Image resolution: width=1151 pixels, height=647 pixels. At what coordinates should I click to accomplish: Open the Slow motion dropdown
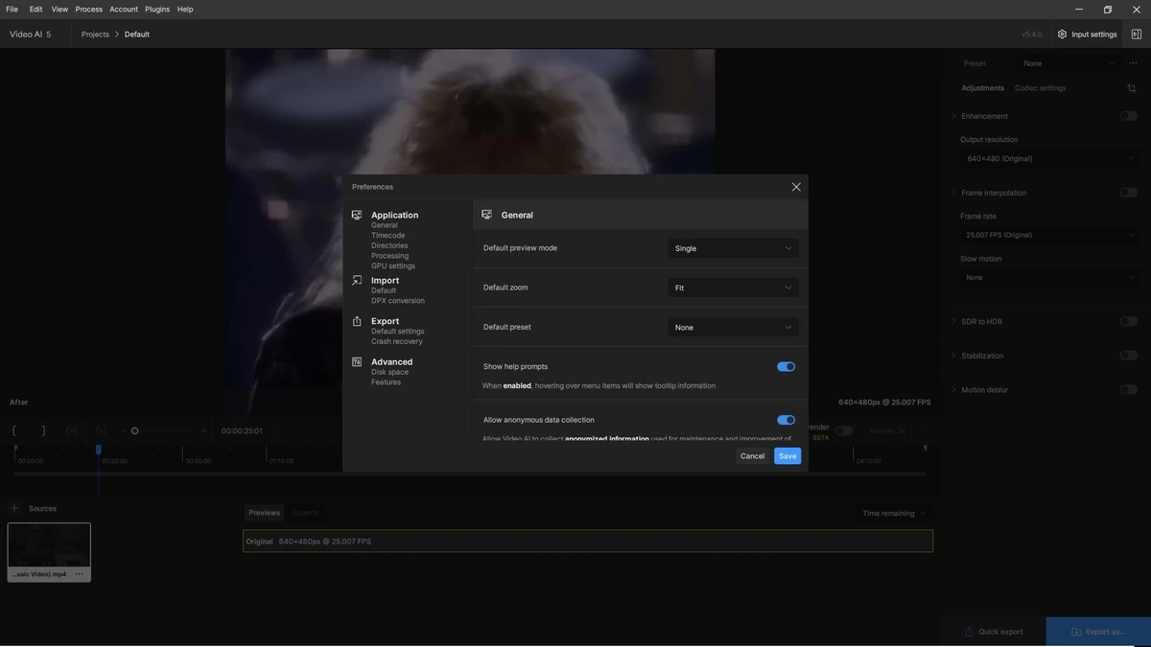point(1049,278)
